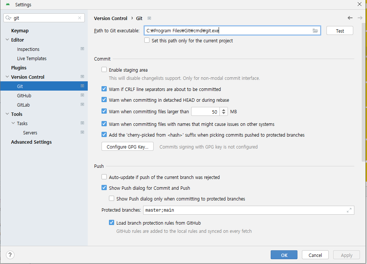Collapse the Editor tree node

[x=7, y=40]
